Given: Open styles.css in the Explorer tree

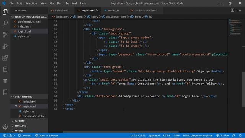Looking at the screenshot, I should [x=29, y=36].
